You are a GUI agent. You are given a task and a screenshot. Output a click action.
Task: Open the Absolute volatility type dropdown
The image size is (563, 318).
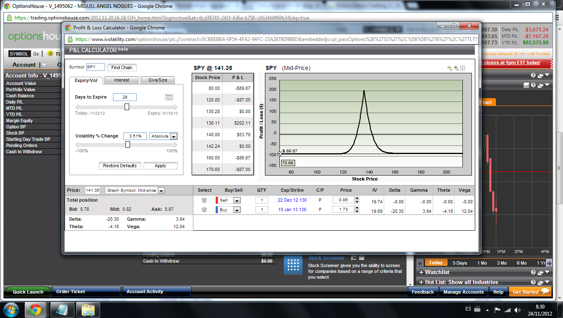[174, 136]
